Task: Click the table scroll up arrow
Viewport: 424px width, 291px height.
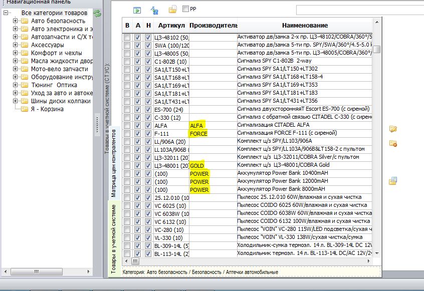Action: coord(377,22)
